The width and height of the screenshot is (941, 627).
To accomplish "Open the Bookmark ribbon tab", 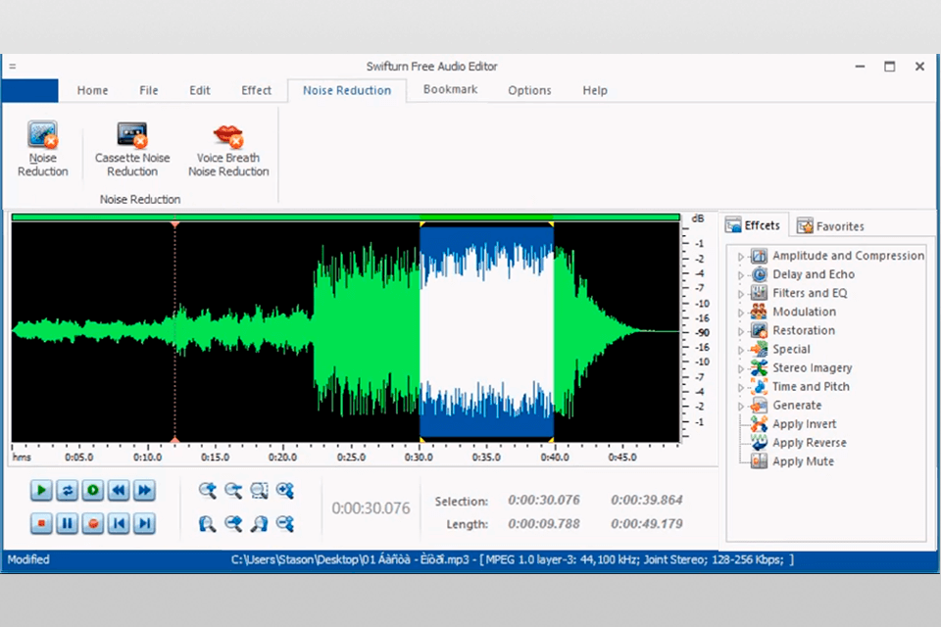I will coord(450,89).
